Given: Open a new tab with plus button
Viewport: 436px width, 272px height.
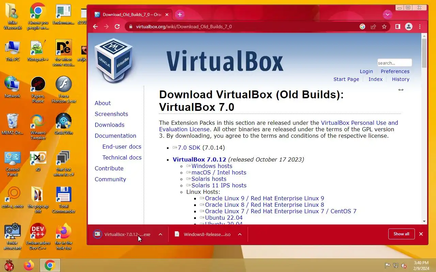Looking at the screenshot, I should pos(180,15).
